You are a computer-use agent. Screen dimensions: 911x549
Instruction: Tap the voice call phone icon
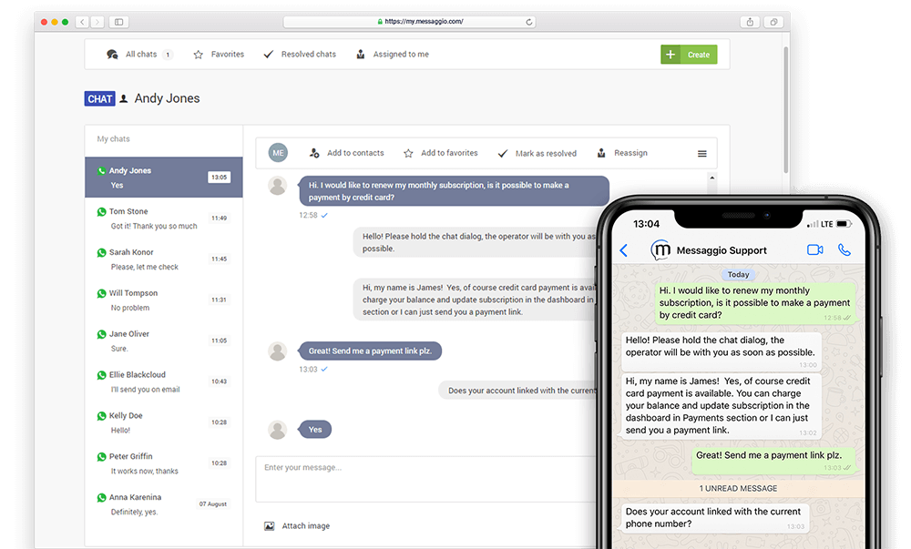844,250
